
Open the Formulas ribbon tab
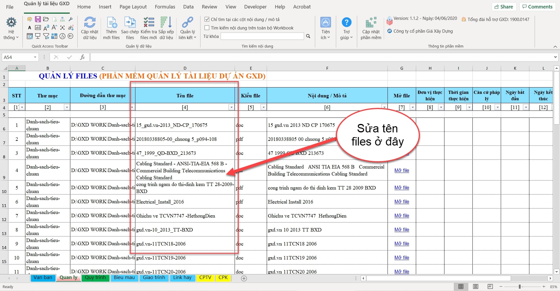pyautogui.click(x=165, y=7)
